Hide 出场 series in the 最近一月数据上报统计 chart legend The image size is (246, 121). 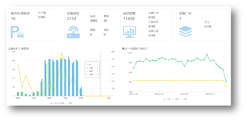tap(175, 99)
